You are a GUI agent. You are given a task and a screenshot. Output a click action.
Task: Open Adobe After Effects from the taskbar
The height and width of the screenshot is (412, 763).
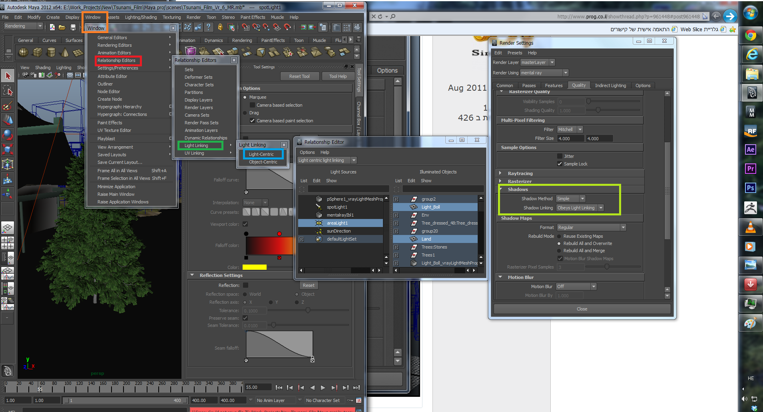[750, 149]
